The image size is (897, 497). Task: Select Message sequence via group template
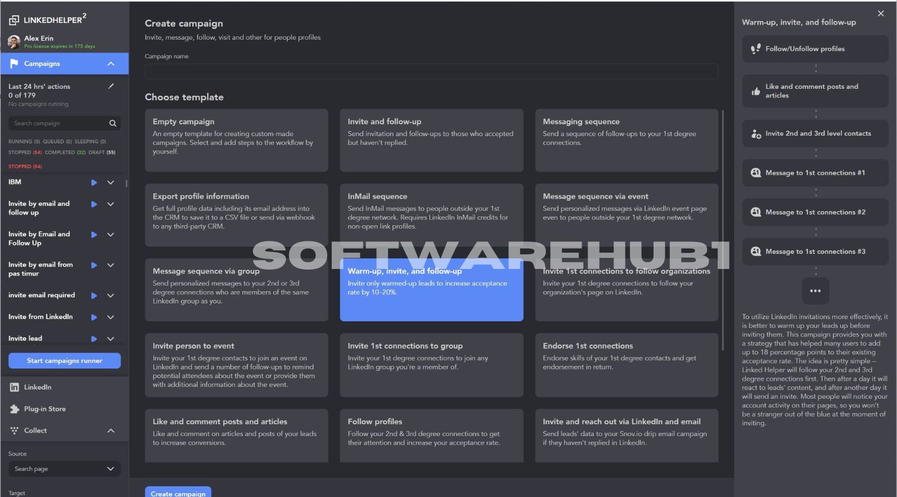236,290
